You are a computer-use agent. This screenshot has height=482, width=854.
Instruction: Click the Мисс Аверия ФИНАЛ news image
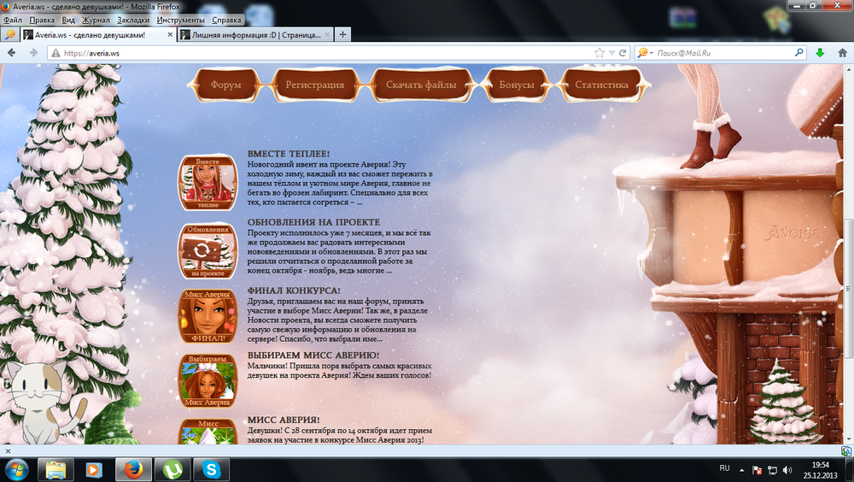pos(208,317)
